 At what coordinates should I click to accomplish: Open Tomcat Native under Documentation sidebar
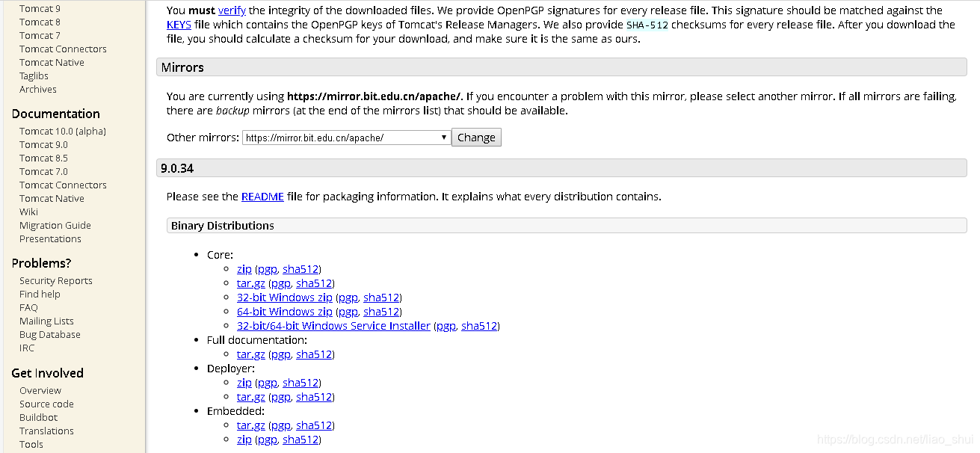pyautogui.click(x=52, y=199)
